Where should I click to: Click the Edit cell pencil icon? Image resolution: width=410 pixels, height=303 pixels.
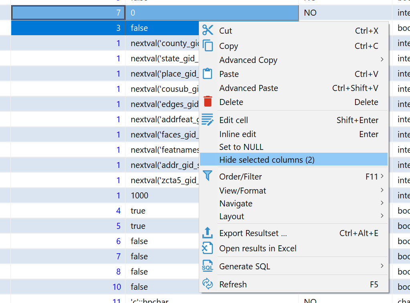208,119
